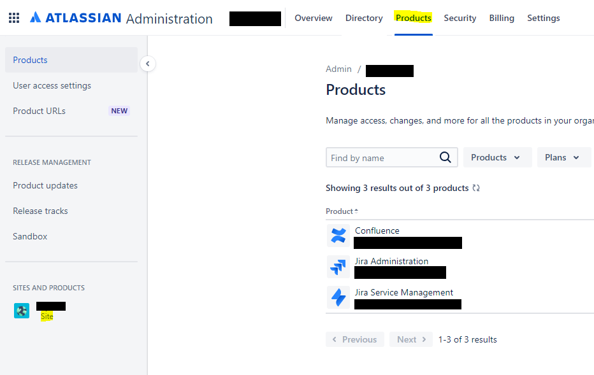
Task: Click the Jira Administration product icon
Action: click(338, 267)
